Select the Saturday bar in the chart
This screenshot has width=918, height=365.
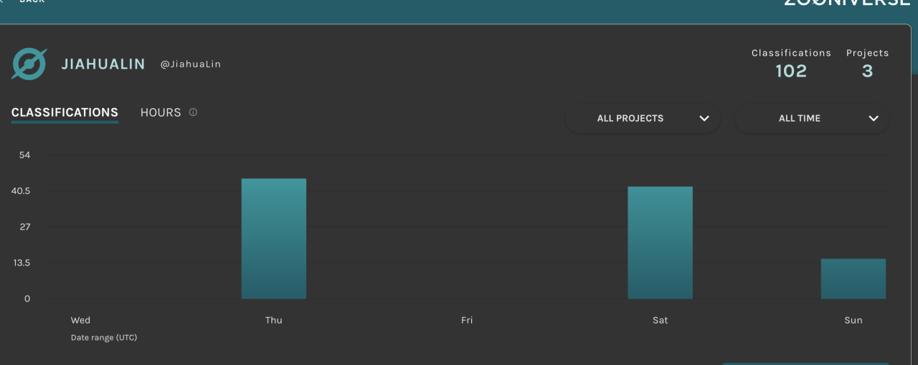click(x=660, y=243)
